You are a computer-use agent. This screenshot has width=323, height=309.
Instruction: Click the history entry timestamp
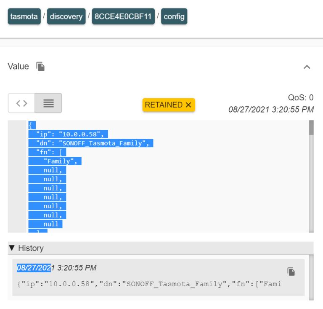coord(57,268)
